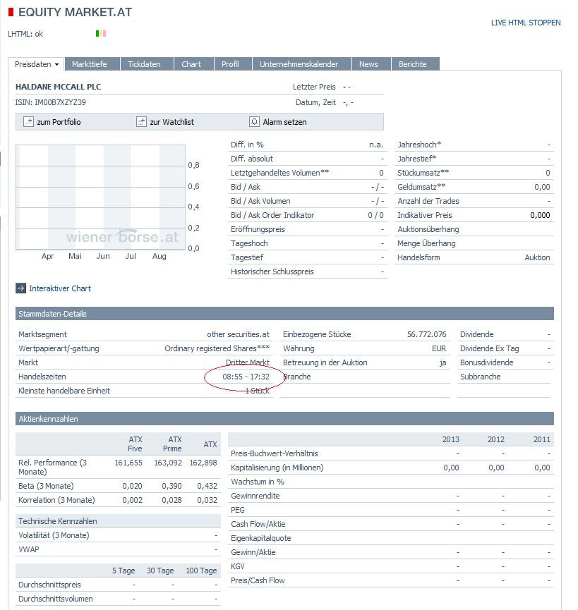The image size is (578, 610).
Task: Expand the Aktienkennzahlen section header
Action: [x=49, y=419]
